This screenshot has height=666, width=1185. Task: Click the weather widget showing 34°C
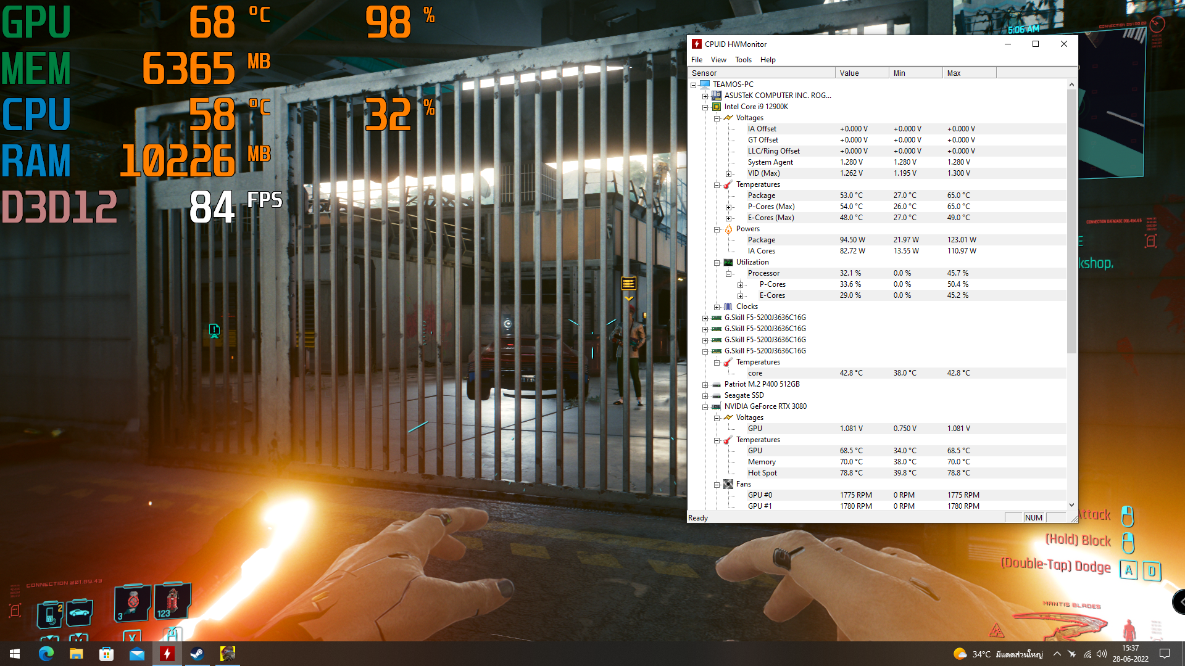pos(998,654)
